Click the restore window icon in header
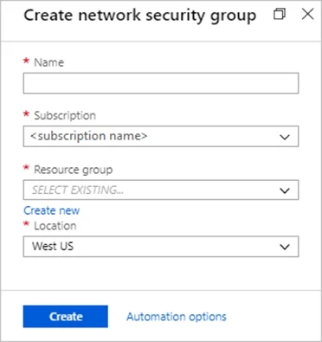The width and height of the screenshot is (322, 342). [280, 14]
